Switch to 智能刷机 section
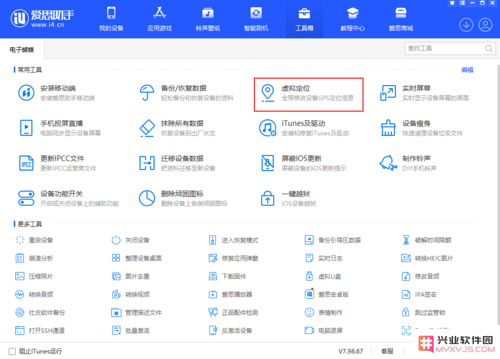The height and width of the screenshot is (359, 500). pos(256,19)
